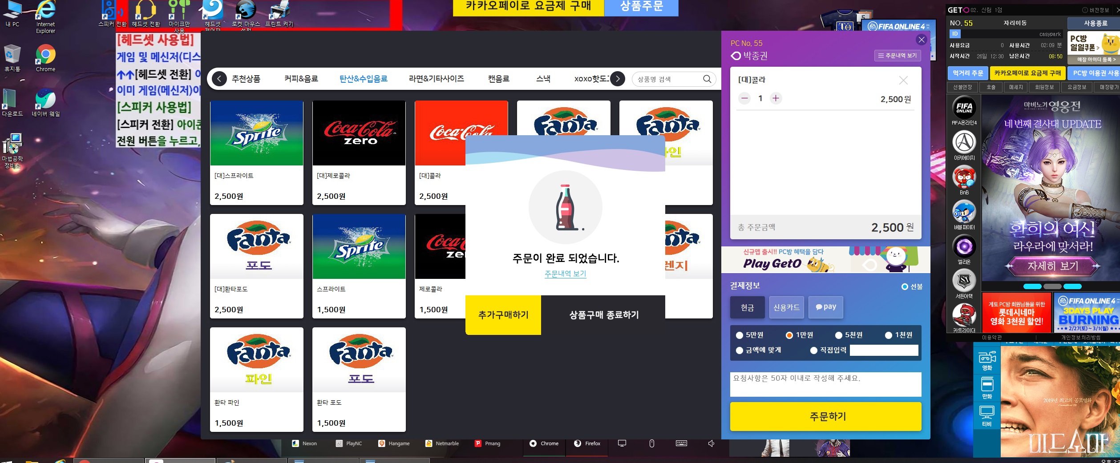Click the yellow 추가구매하기 button

pos(503,315)
